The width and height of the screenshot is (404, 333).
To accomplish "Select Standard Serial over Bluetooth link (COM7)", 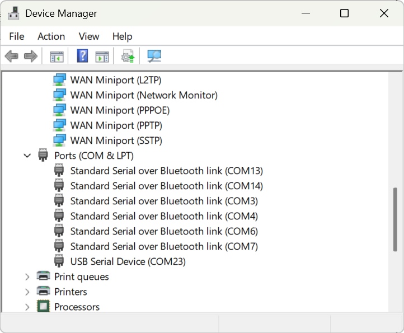I will click(164, 246).
